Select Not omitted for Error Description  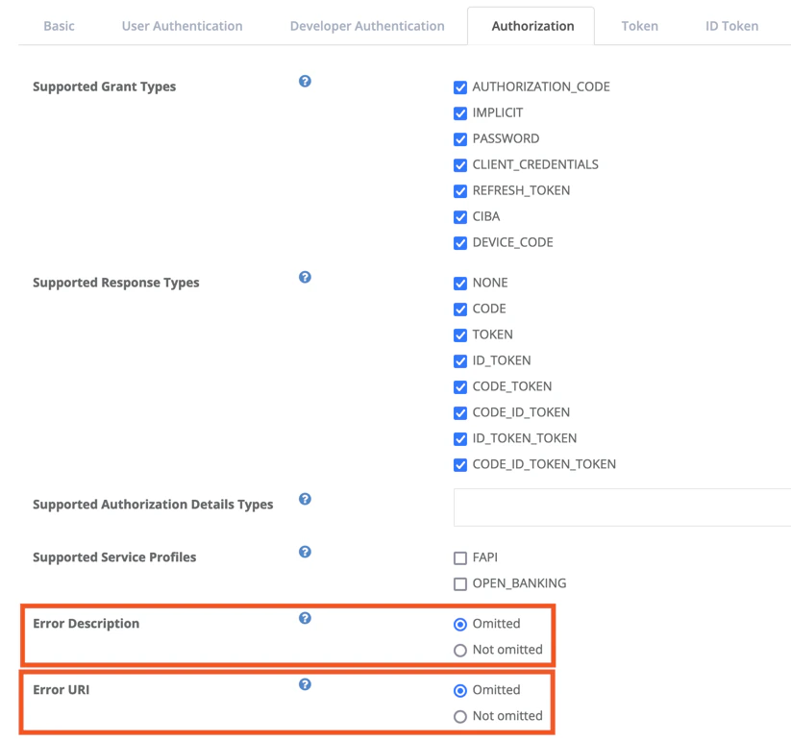point(460,650)
